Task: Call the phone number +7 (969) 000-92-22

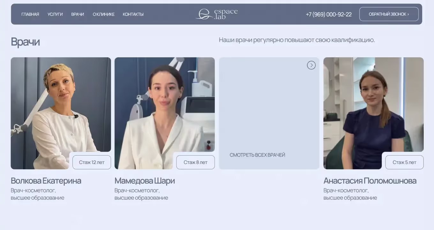Action: pos(329,14)
